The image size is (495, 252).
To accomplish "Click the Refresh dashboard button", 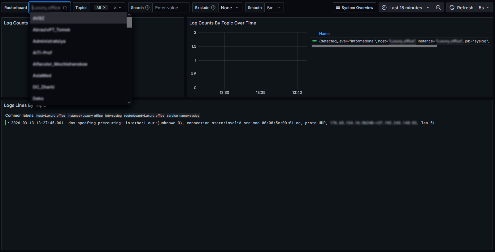I will 461,8.
